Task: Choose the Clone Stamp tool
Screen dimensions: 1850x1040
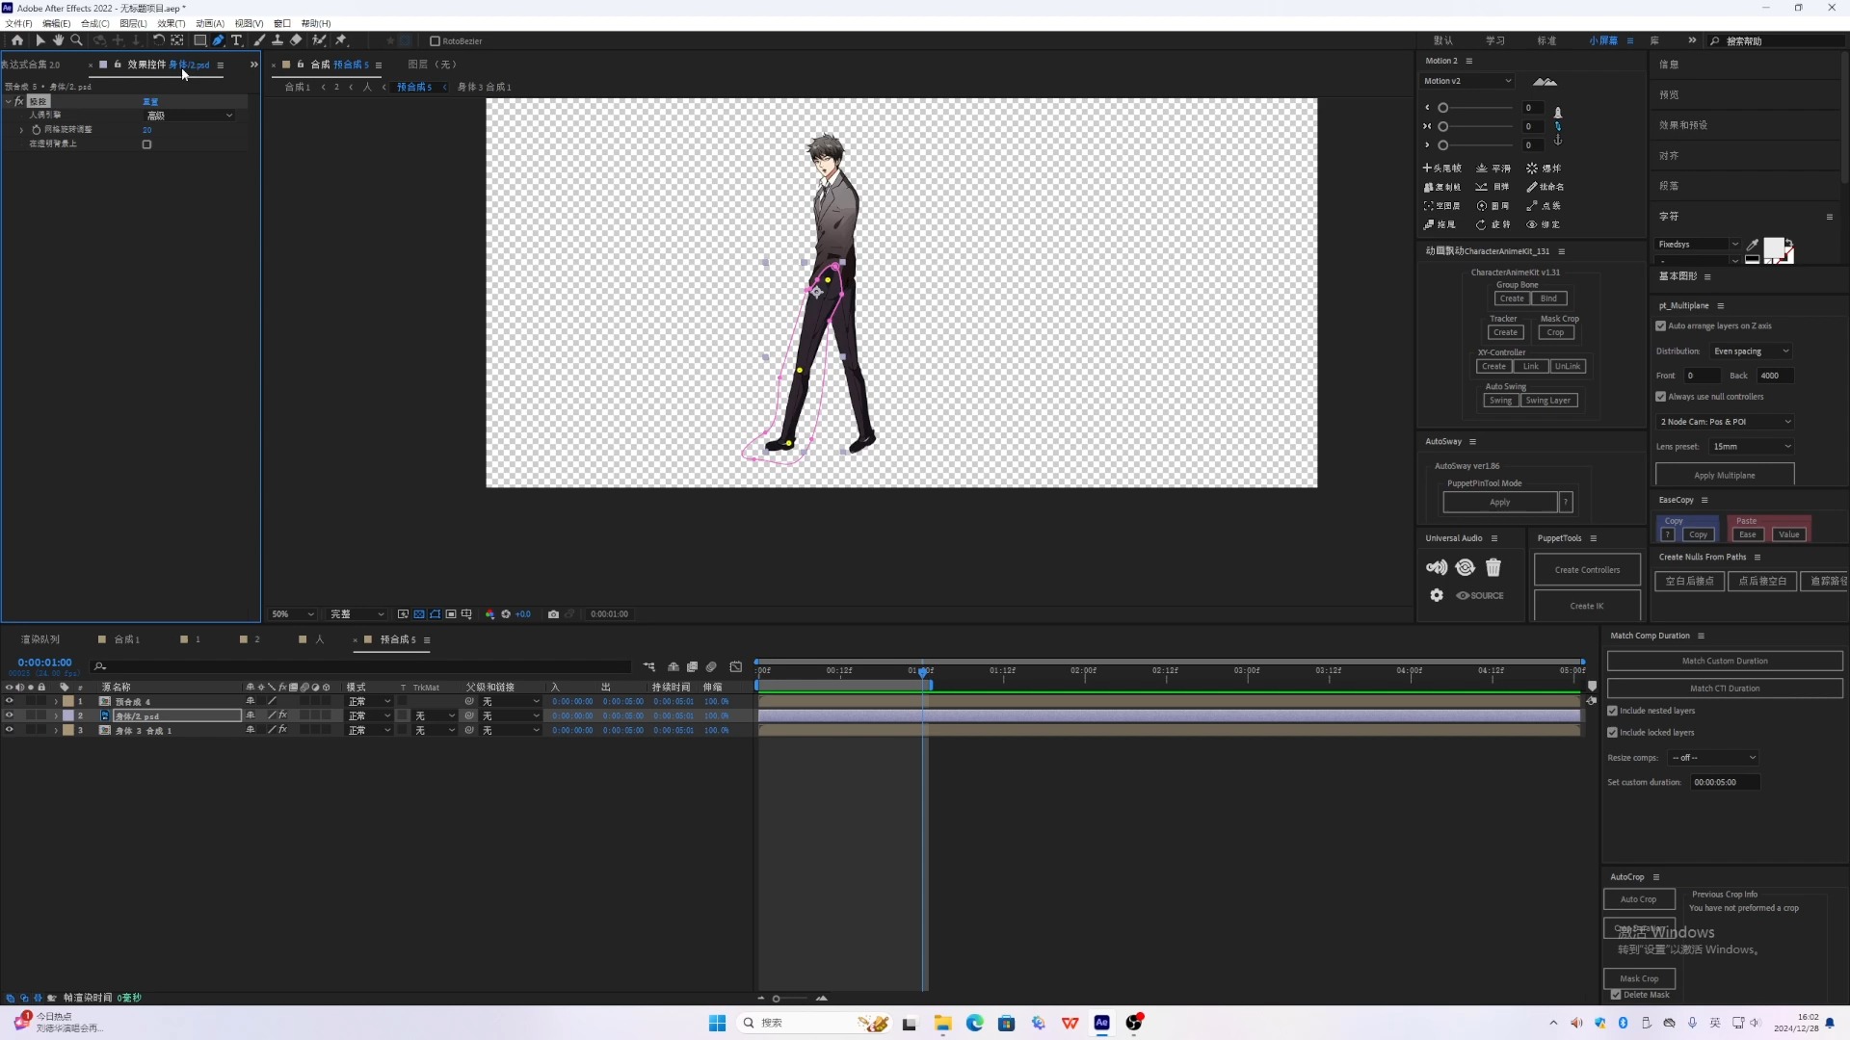Action: click(x=277, y=40)
